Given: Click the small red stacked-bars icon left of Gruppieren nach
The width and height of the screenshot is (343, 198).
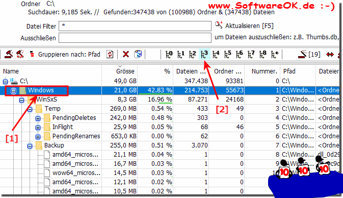Looking at the screenshot, I should pos(32,54).
